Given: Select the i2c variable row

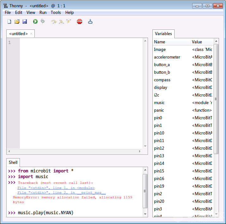Looking at the screenshot, I should tap(183, 95).
